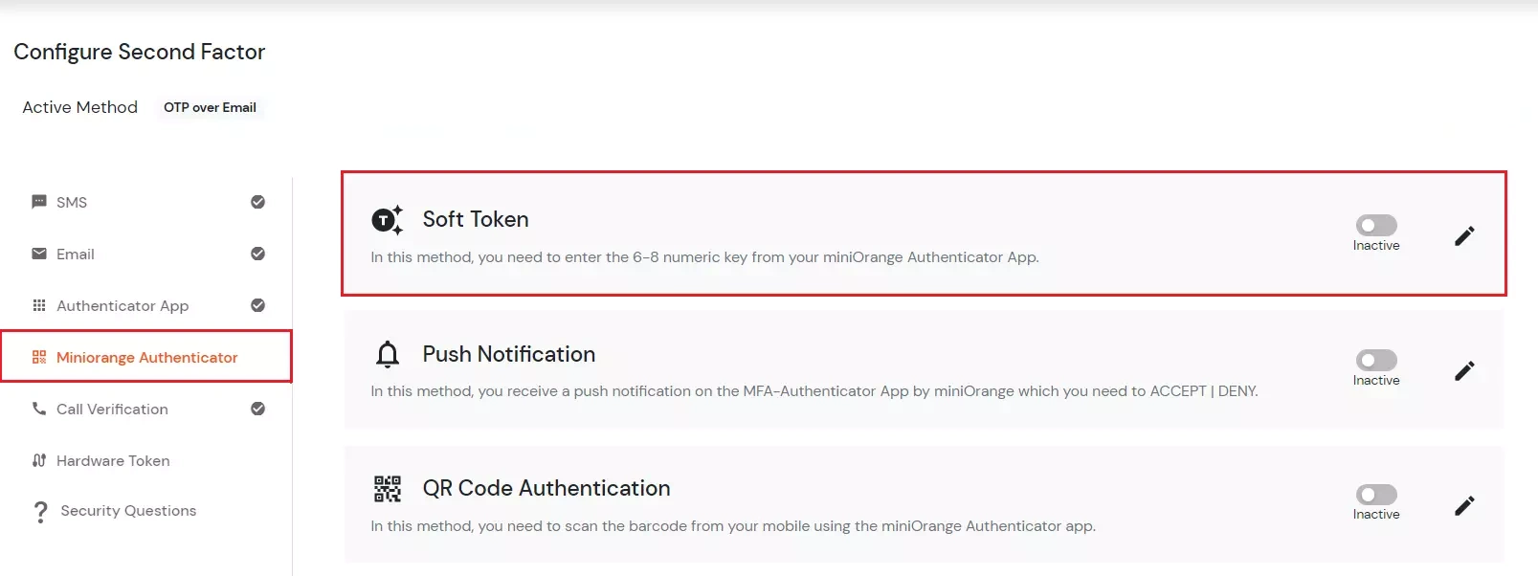Open Miniorange Authenticator in the sidebar
This screenshot has width=1538, height=576.
[146, 357]
